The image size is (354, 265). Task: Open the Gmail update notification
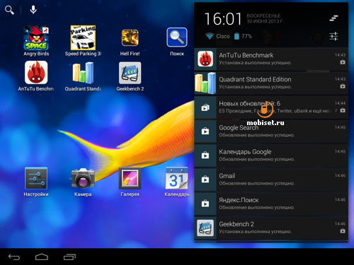click(271, 179)
